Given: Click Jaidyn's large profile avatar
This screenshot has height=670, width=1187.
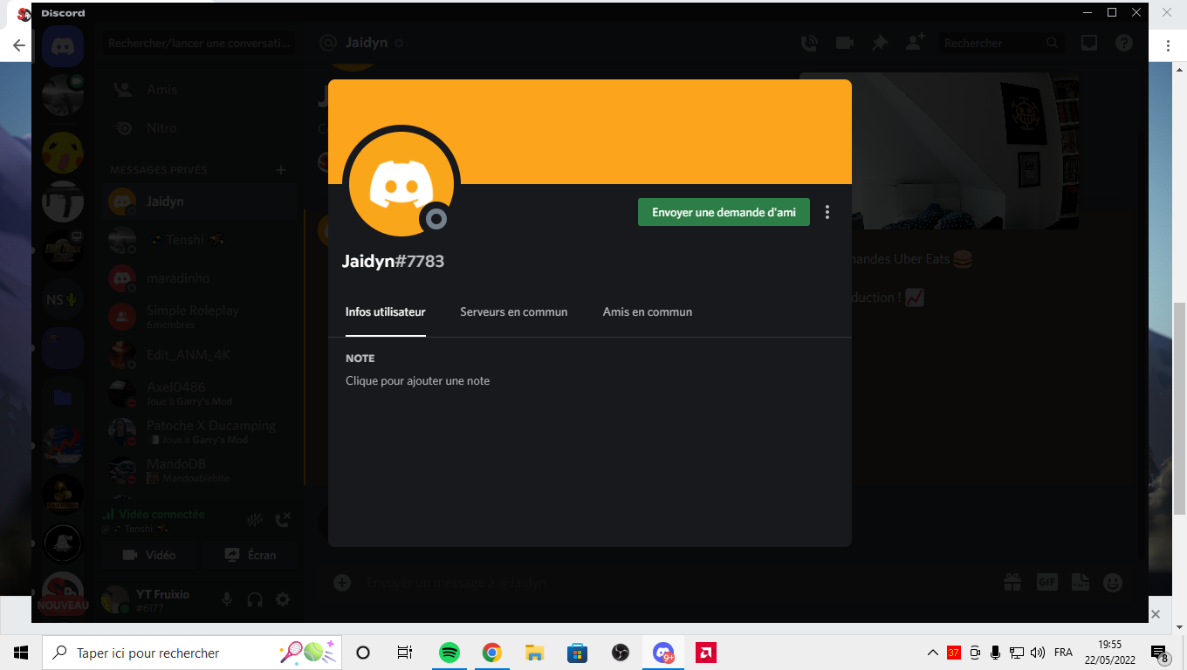Looking at the screenshot, I should (x=401, y=184).
